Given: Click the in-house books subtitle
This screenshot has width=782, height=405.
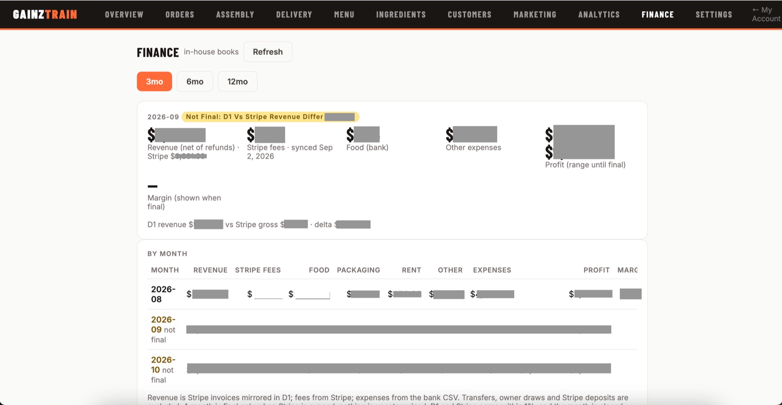Looking at the screenshot, I should (211, 52).
